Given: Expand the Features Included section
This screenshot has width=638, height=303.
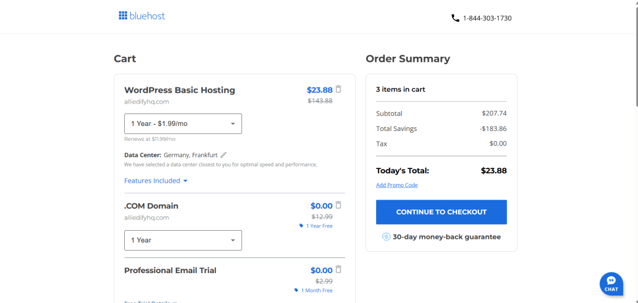Looking at the screenshot, I should coord(156,181).
